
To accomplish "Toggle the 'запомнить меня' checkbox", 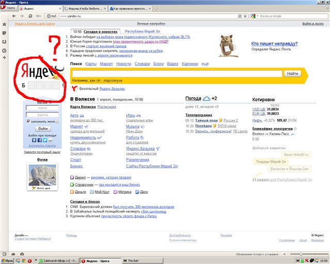I will (x=28, y=121).
